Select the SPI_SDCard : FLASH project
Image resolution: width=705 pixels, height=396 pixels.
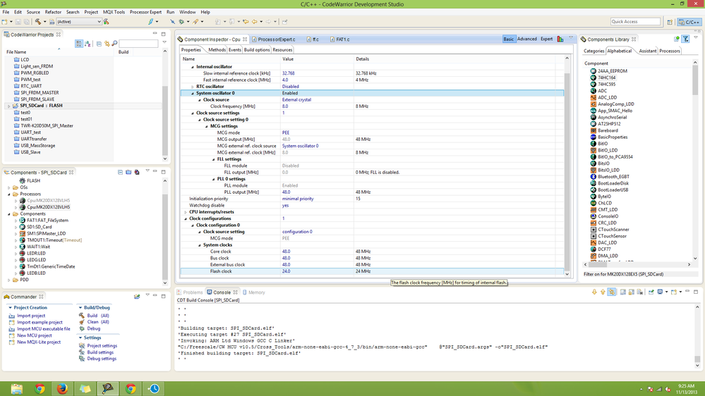pos(41,106)
